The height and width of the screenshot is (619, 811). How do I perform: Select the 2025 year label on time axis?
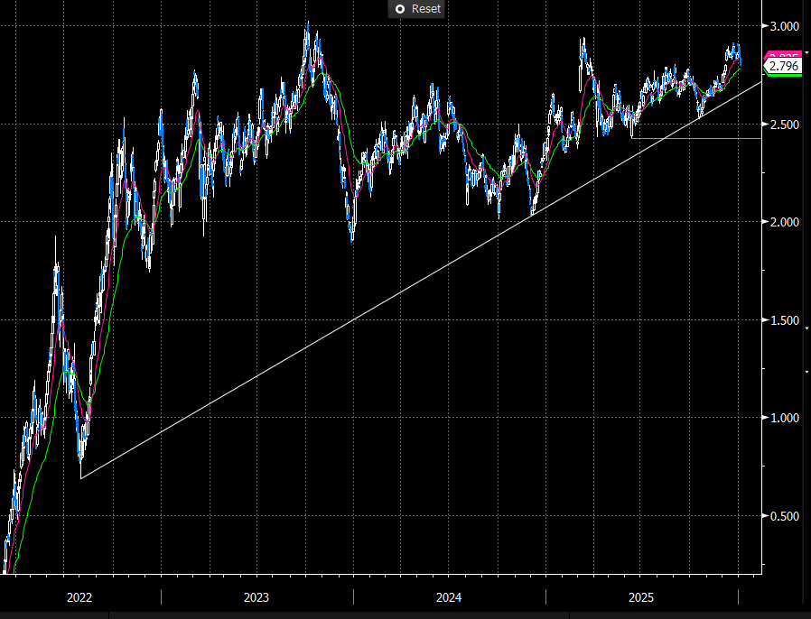pyautogui.click(x=641, y=598)
